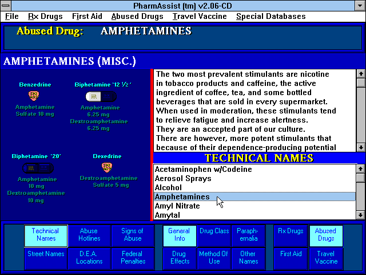Open the window system menu box
The height and width of the screenshot is (275, 366).
pyautogui.click(x=6, y=6)
